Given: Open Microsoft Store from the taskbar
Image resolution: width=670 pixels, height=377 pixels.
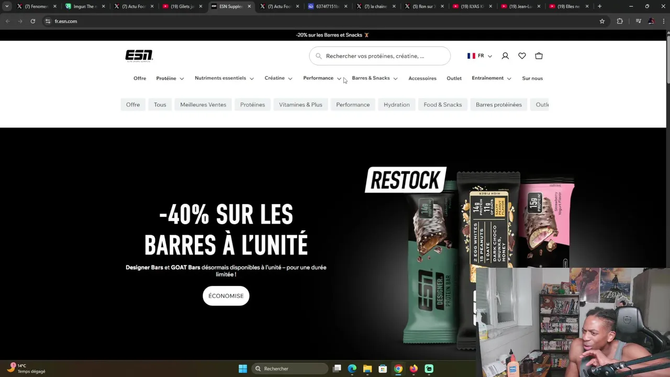Looking at the screenshot, I should click(x=383, y=369).
